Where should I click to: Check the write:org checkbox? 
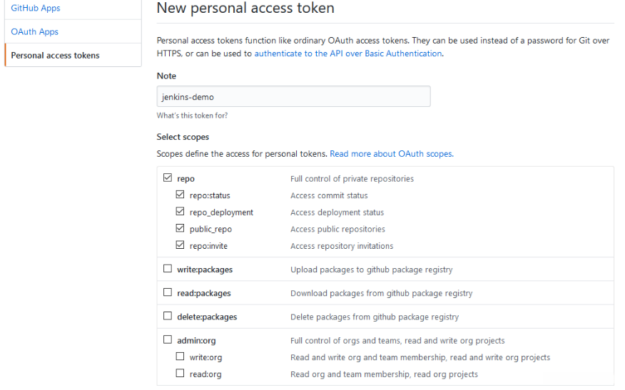181,357
